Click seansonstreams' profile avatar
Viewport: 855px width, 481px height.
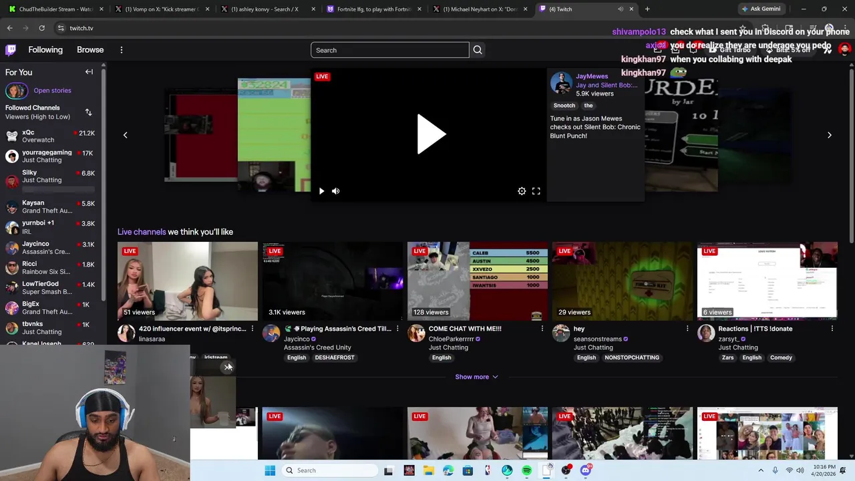(561, 333)
